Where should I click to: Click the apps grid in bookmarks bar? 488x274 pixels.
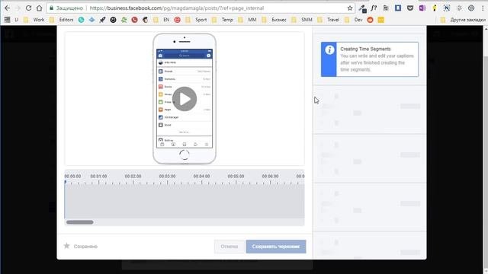click(7, 20)
